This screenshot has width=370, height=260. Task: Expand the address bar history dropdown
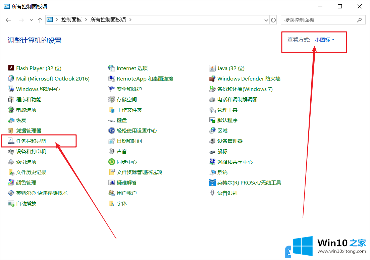click(266, 20)
